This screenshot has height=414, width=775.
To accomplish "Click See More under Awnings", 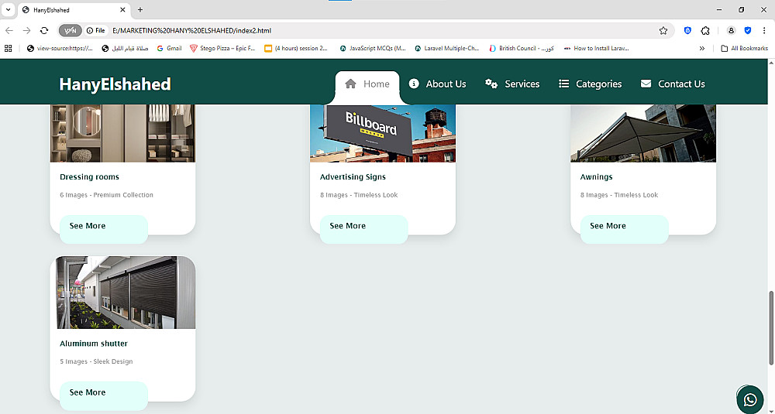I will (x=624, y=229).
